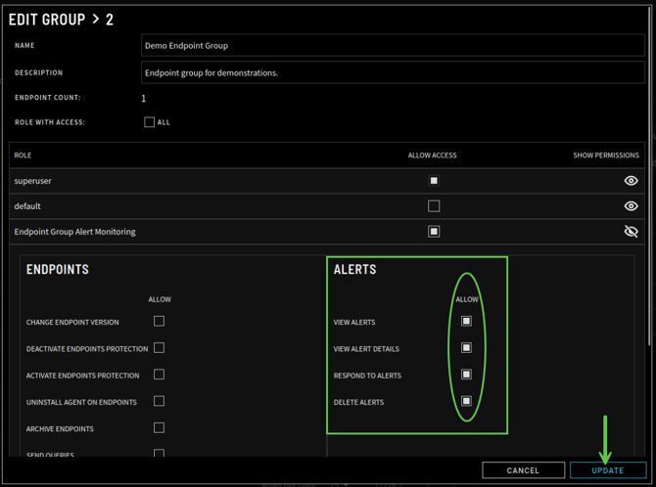This screenshot has width=656, height=487.
Task: Toggle Delete Alerts permission checkbox
Action: 466,401
